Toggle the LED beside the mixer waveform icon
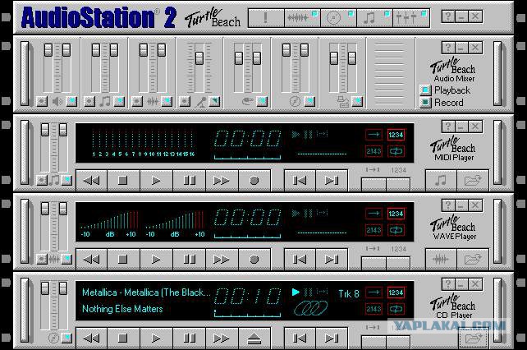 click(167, 101)
